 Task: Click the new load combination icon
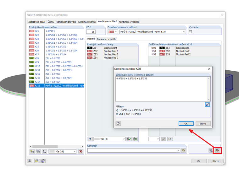click(x=32, y=151)
